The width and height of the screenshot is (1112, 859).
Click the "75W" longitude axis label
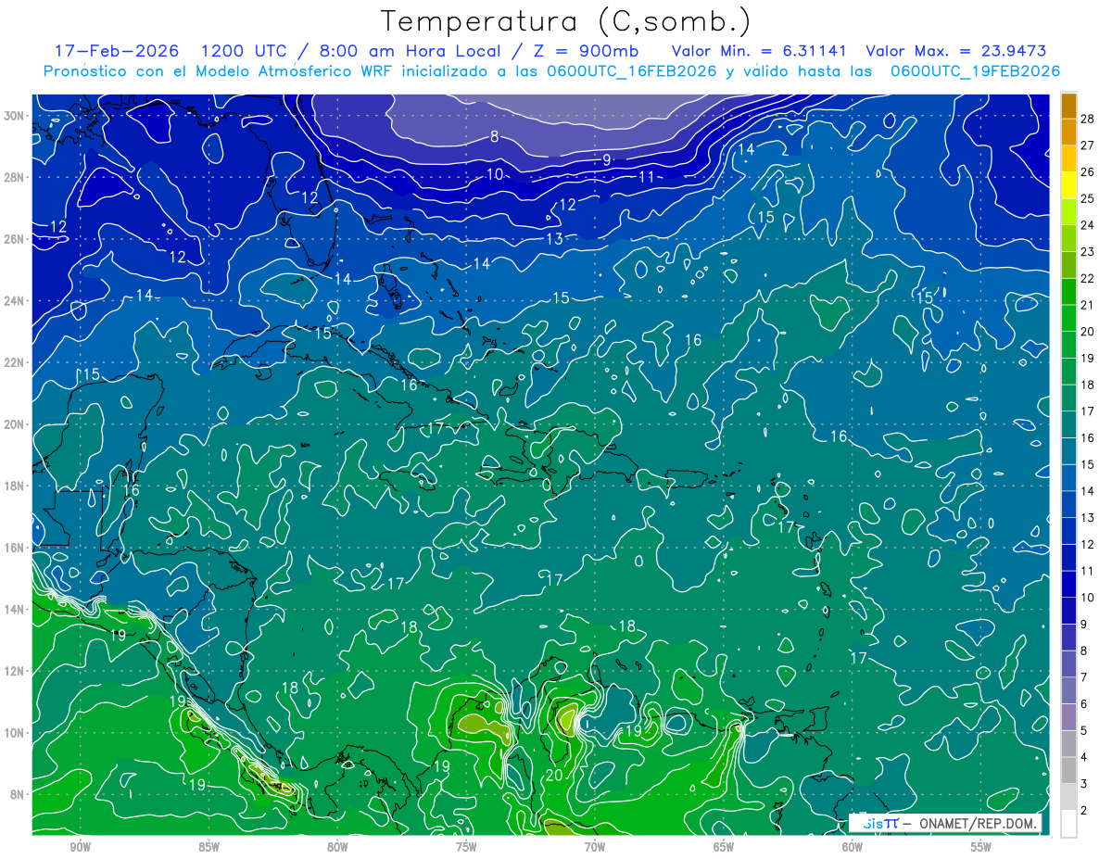[x=466, y=846]
